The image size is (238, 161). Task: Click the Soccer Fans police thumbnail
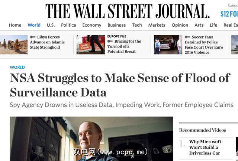coord(168,45)
